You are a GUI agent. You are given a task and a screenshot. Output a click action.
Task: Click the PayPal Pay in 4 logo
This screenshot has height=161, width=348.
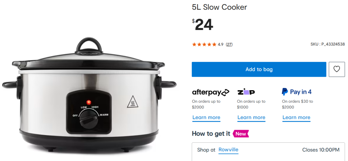(x=297, y=92)
